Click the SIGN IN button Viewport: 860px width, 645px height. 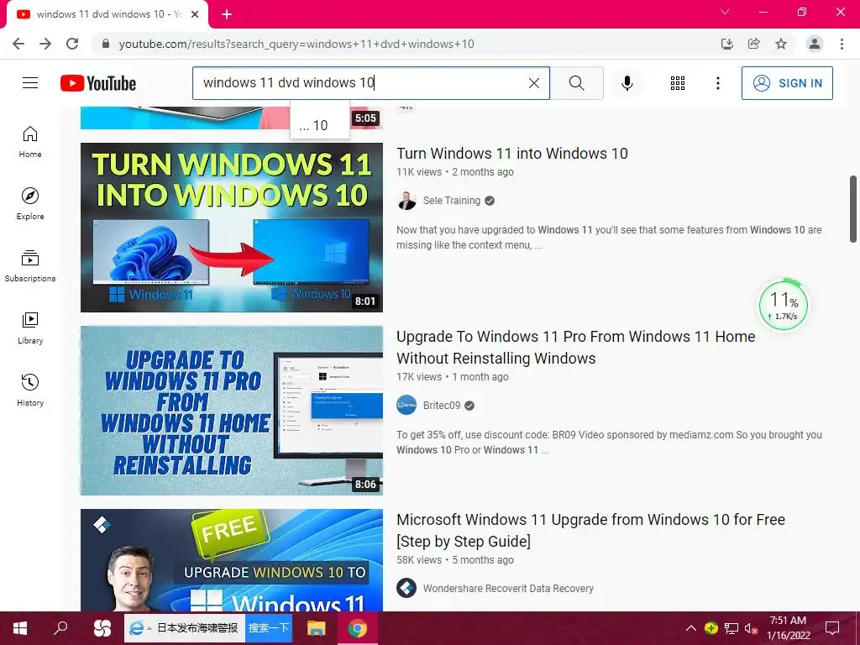pyautogui.click(x=786, y=83)
